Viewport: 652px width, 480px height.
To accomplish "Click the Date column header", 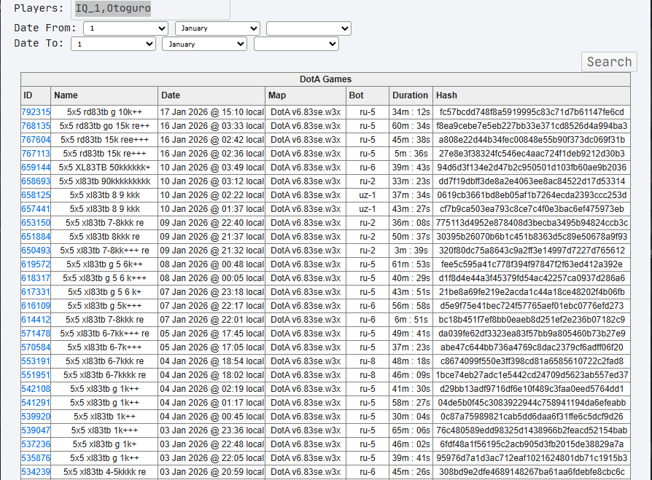I will (x=211, y=95).
